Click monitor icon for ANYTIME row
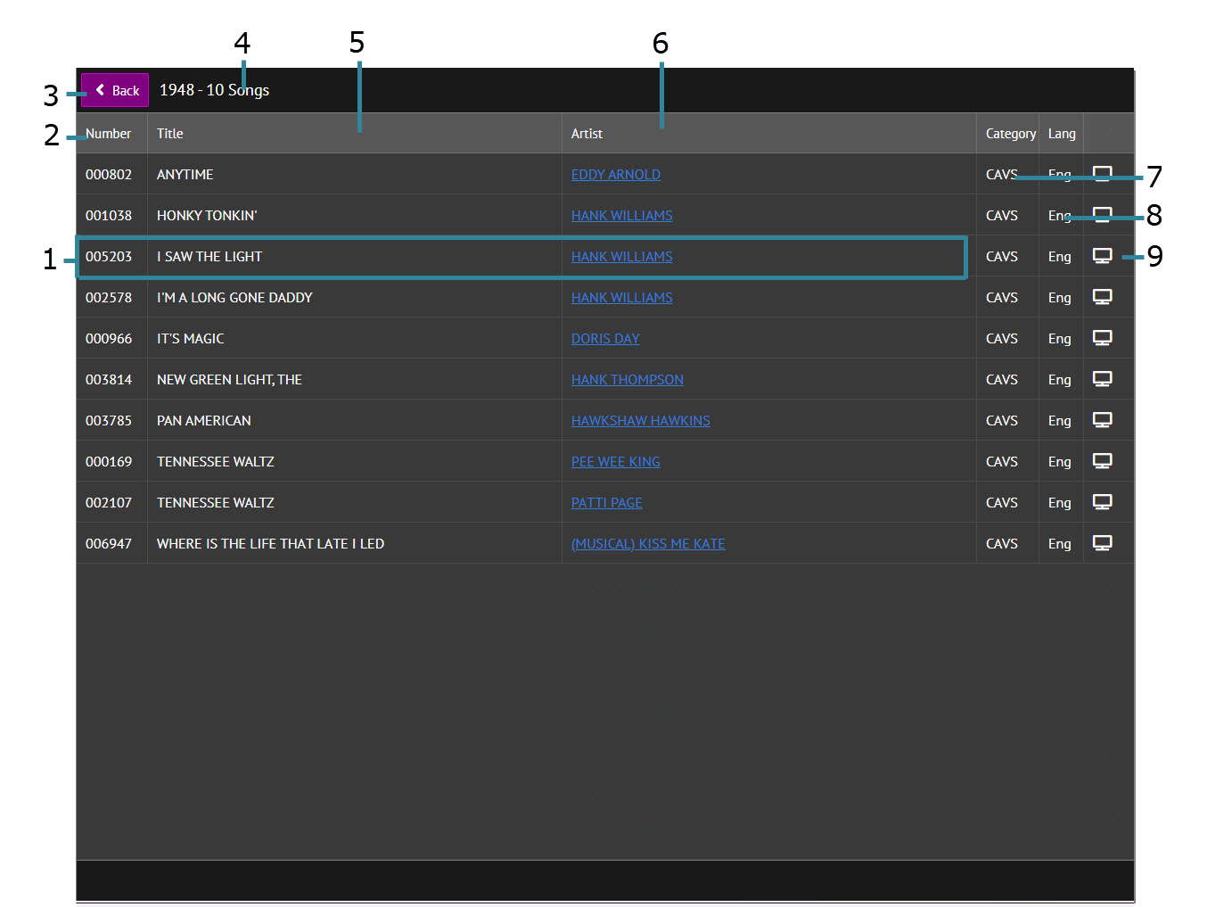The height and width of the screenshot is (907, 1207). 1102,174
